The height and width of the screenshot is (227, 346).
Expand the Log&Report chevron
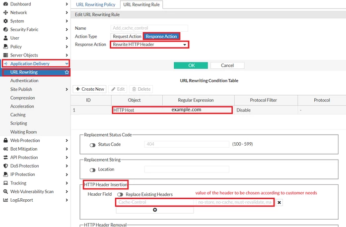pos(67,200)
